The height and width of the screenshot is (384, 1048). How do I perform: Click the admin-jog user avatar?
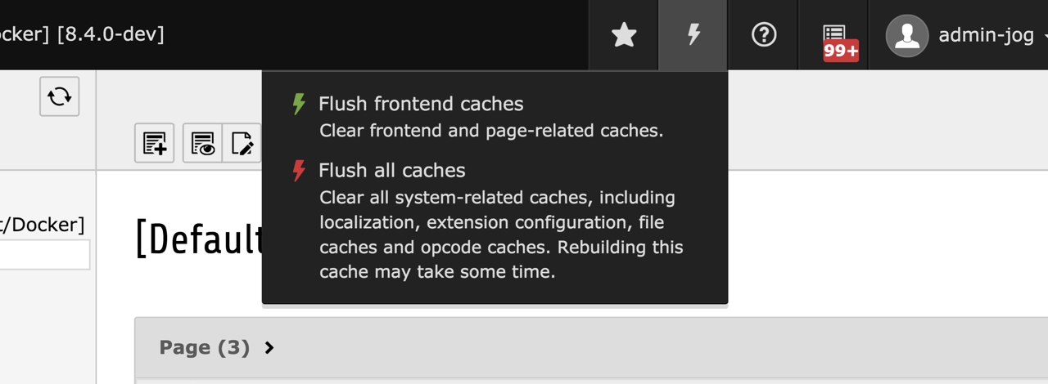907,35
